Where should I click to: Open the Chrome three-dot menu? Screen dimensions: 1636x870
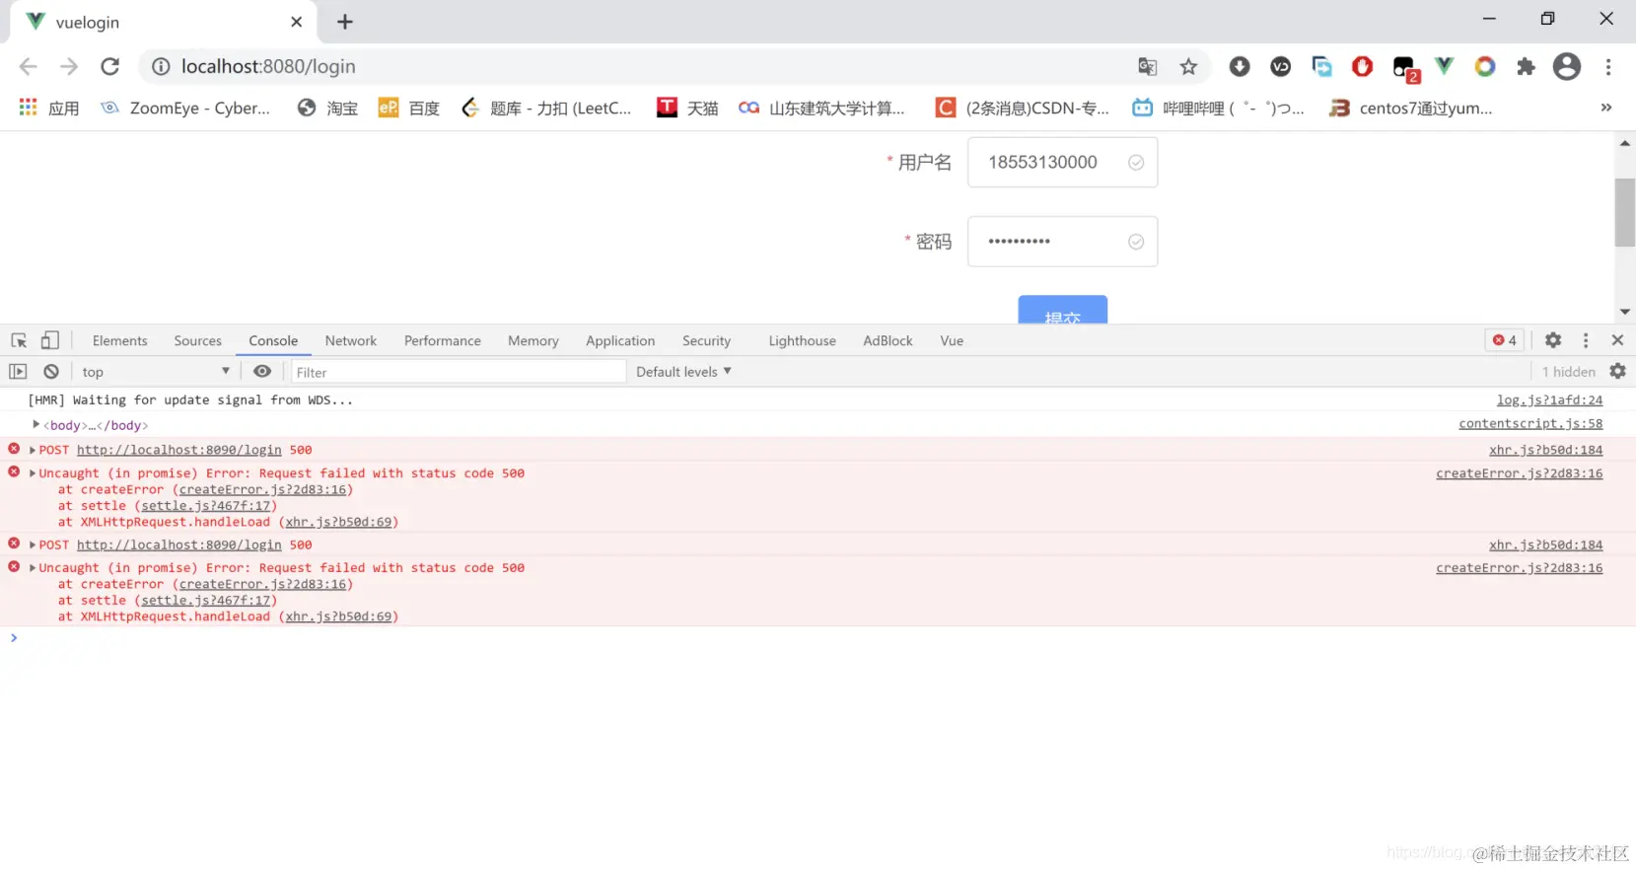(x=1608, y=66)
